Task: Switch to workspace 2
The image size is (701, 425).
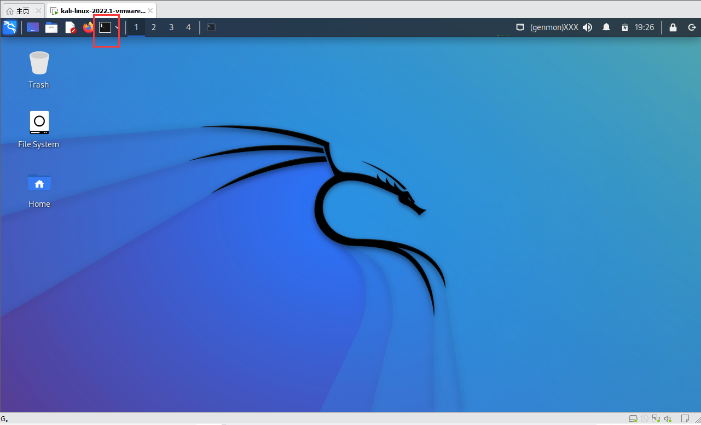Action: (x=154, y=27)
